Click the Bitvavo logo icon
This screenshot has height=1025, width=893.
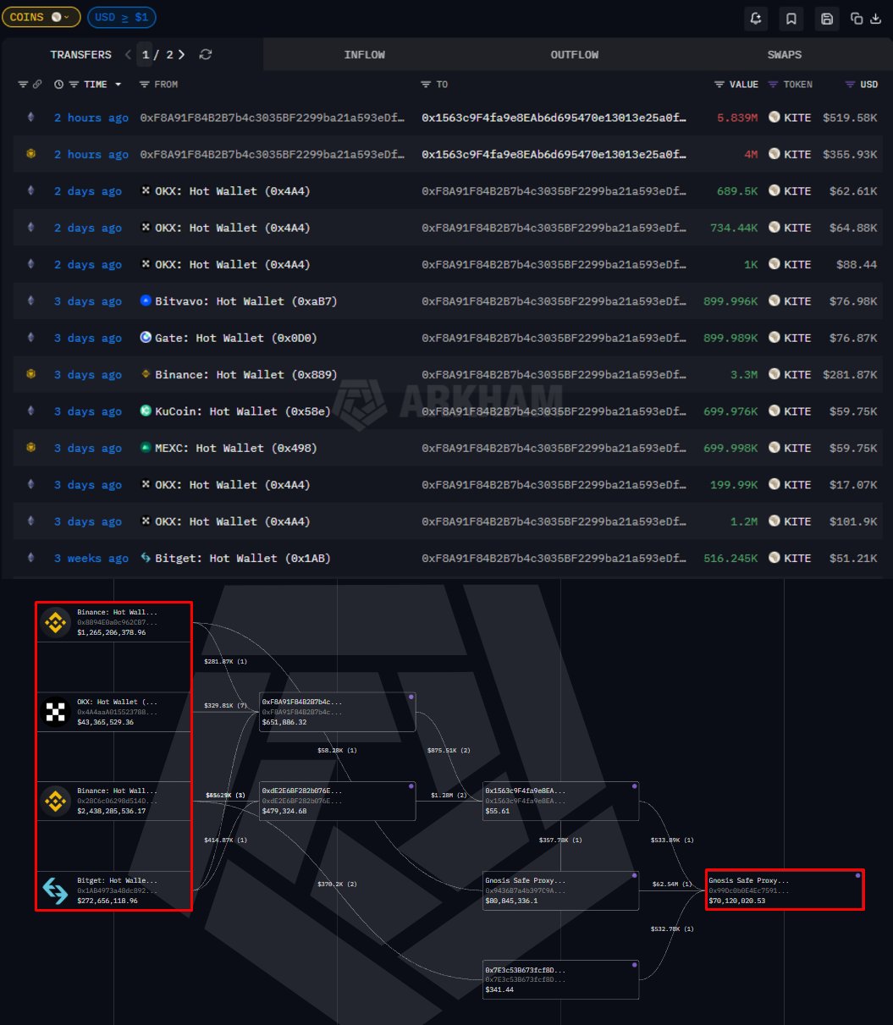(146, 301)
